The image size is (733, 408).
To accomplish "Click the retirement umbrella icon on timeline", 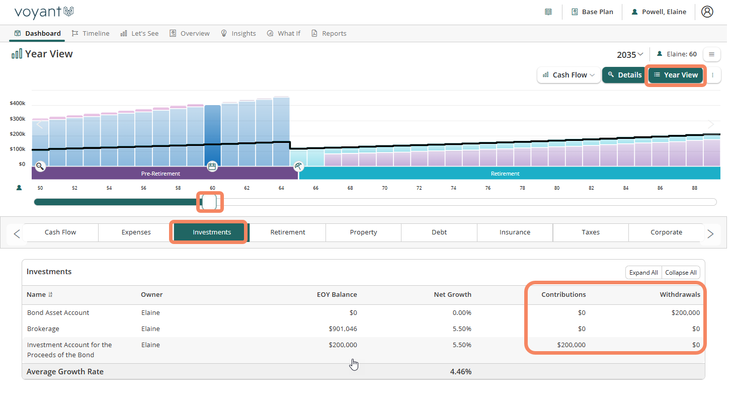I will coord(298,166).
